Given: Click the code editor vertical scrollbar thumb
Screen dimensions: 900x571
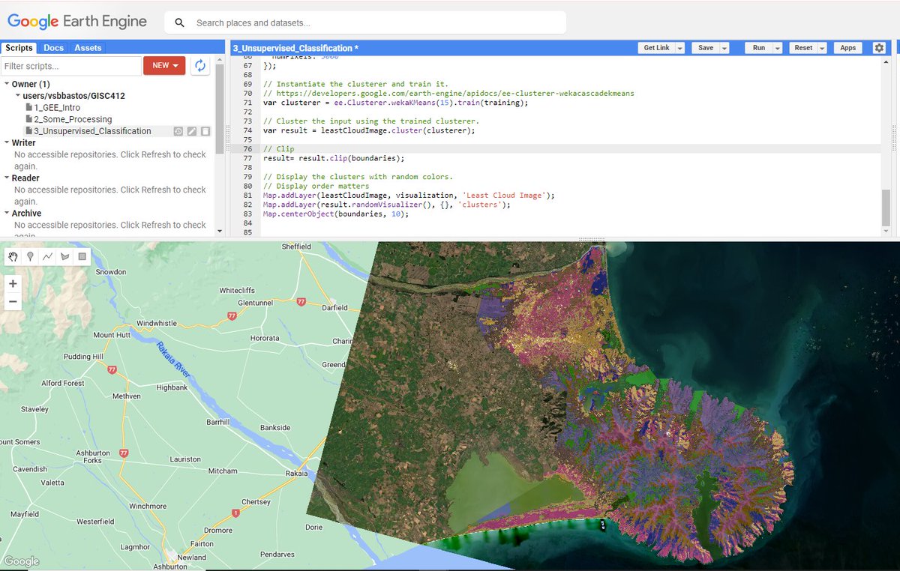Looking at the screenshot, I should tap(886, 208).
